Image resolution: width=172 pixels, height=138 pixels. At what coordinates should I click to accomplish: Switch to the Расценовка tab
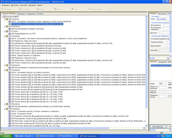point(21,14)
